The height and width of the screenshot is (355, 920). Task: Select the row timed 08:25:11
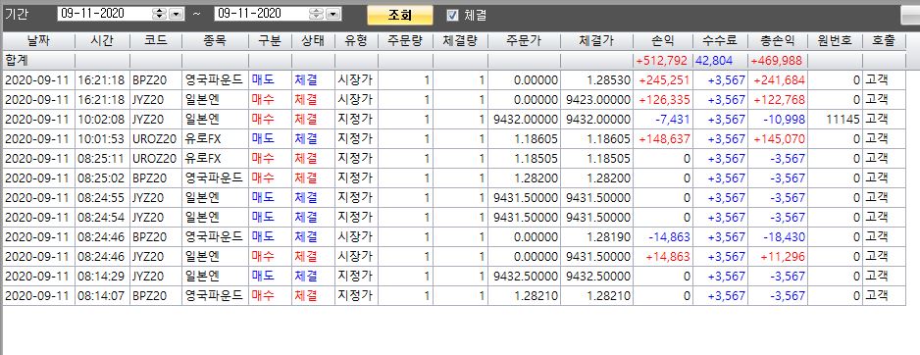(x=454, y=159)
